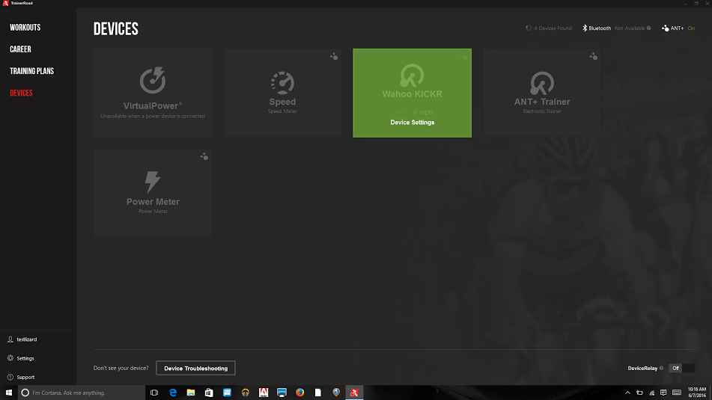Open Device Settings for Wahoo KICKR
This screenshot has width=712, height=400.
413,123
